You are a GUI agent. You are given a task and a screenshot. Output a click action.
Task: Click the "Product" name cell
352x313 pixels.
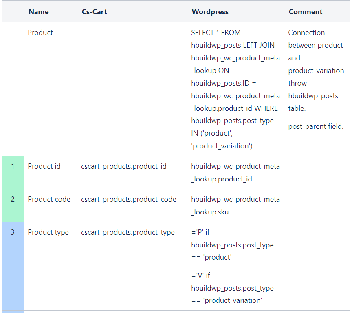click(40, 33)
